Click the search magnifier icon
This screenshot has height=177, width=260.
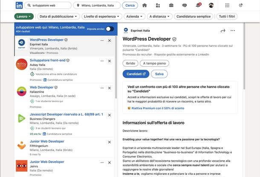click(29, 6)
